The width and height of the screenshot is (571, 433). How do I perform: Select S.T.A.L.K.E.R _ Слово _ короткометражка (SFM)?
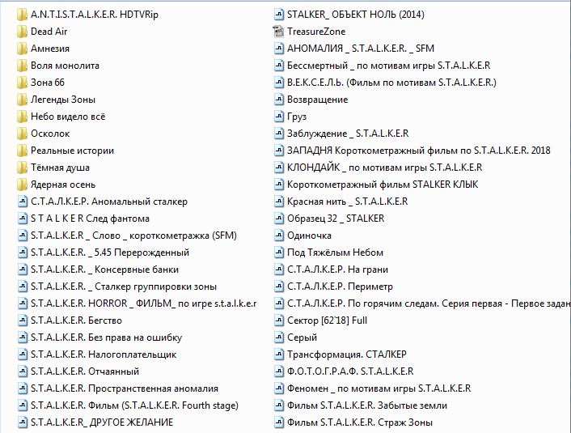tap(133, 236)
